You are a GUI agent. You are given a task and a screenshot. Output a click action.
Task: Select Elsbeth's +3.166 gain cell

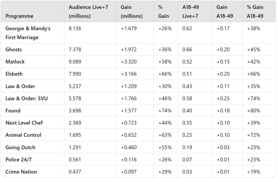(129, 74)
